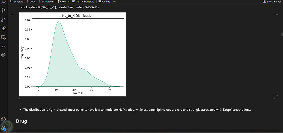Add a new Code cell
This screenshot has height=133, width=283.
click(31, 2)
